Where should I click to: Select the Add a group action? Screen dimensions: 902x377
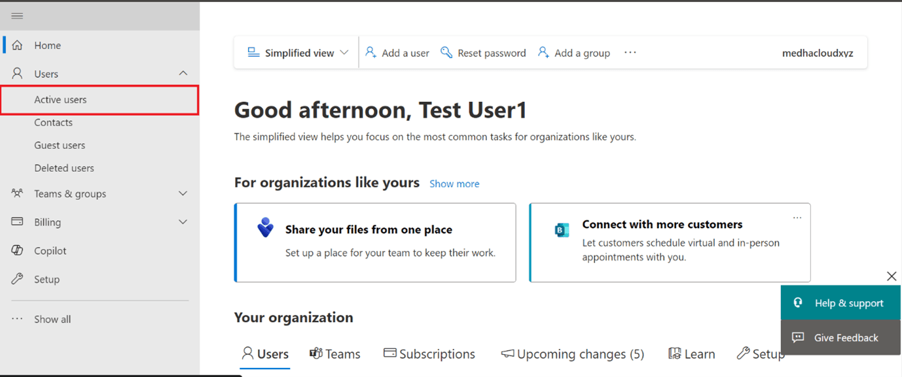pos(574,52)
